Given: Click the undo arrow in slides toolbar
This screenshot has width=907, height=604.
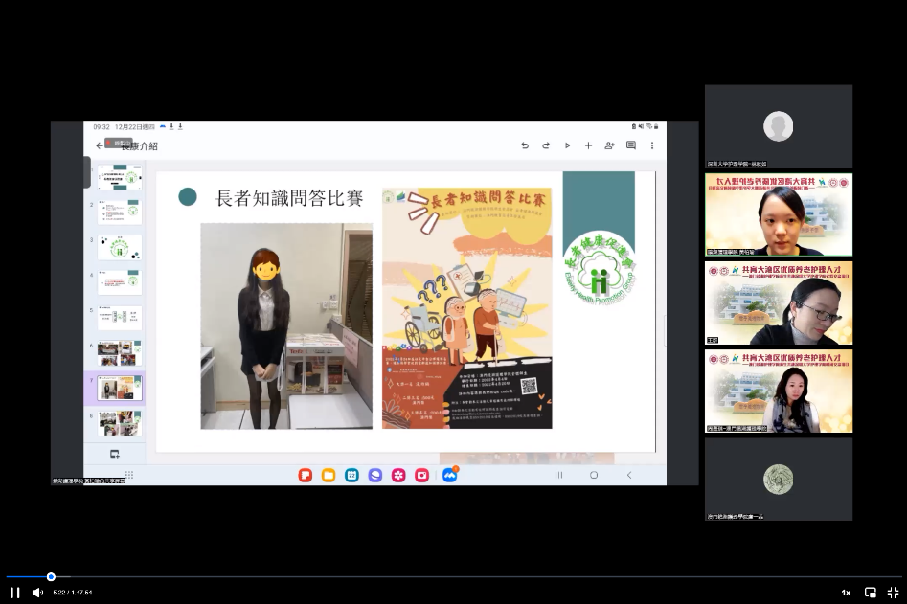Looking at the screenshot, I should click(525, 145).
